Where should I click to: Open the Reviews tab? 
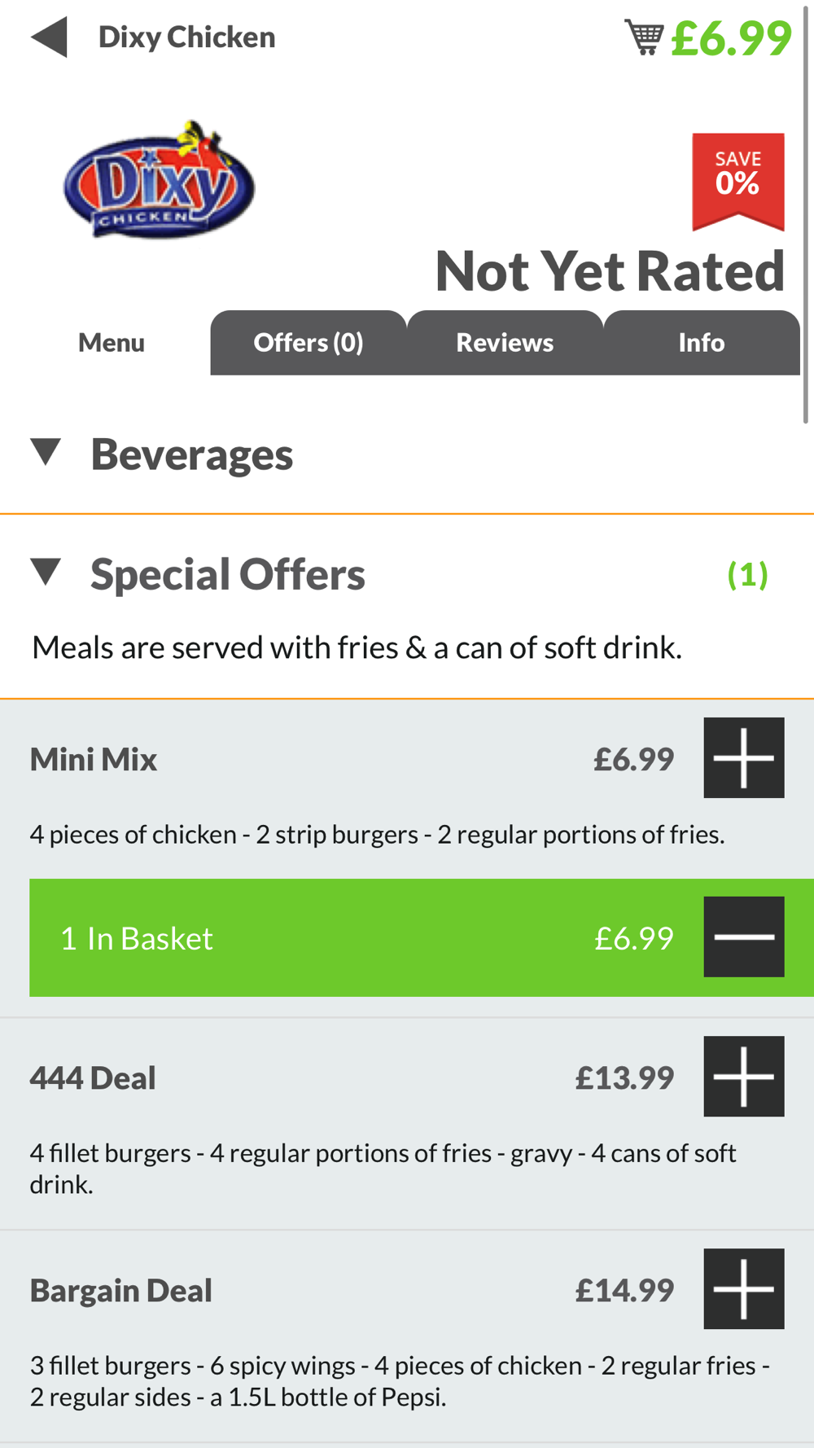click(505, 343)
